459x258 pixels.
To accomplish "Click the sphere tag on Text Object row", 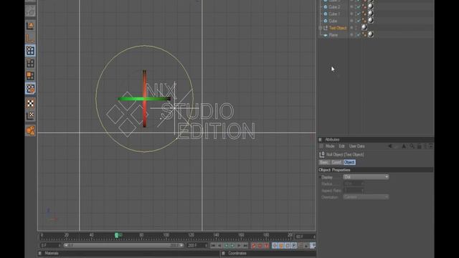I will coord(364,27).
